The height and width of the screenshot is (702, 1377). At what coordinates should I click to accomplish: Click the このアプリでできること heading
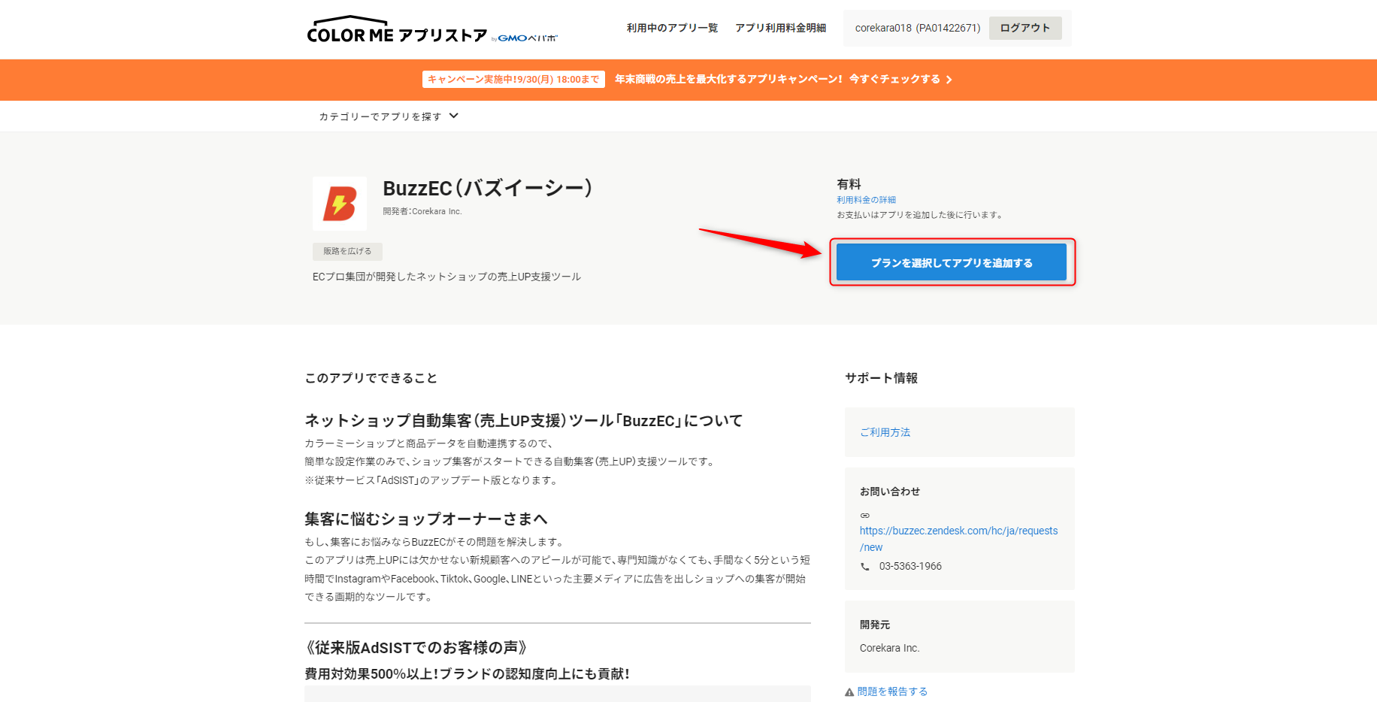pos(371,378)
